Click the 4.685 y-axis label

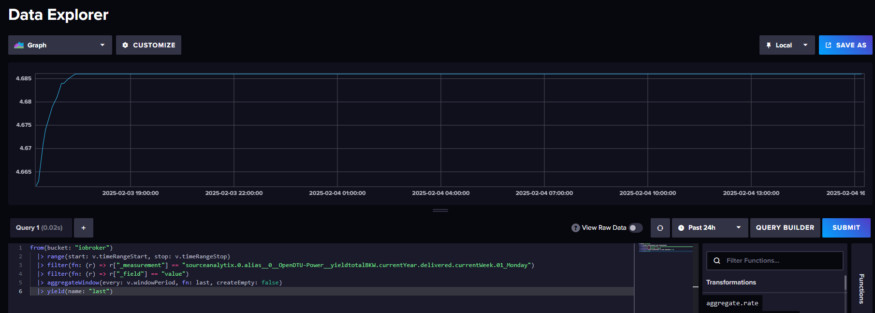(24, 78)
